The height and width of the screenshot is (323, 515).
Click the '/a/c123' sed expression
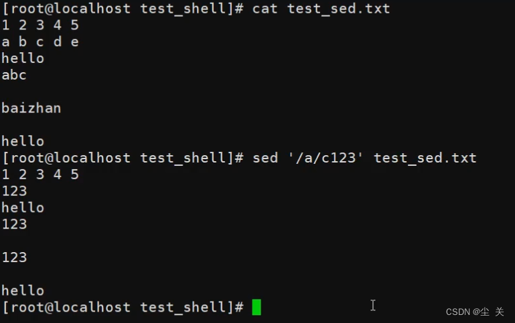pyautogui.click(x=325, y=158)
